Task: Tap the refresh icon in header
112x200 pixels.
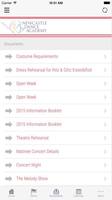Action: click(x=105, y=10)
